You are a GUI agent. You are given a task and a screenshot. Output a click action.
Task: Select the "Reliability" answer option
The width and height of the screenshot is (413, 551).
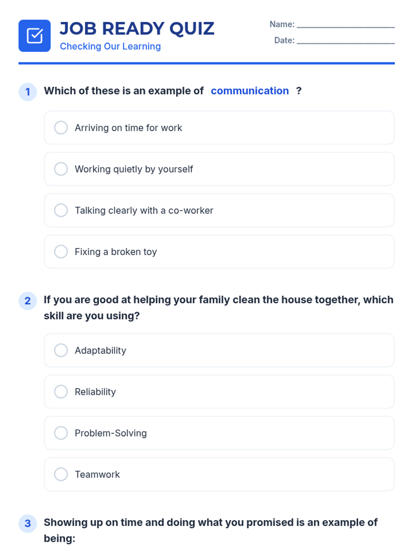click(61, 392)
